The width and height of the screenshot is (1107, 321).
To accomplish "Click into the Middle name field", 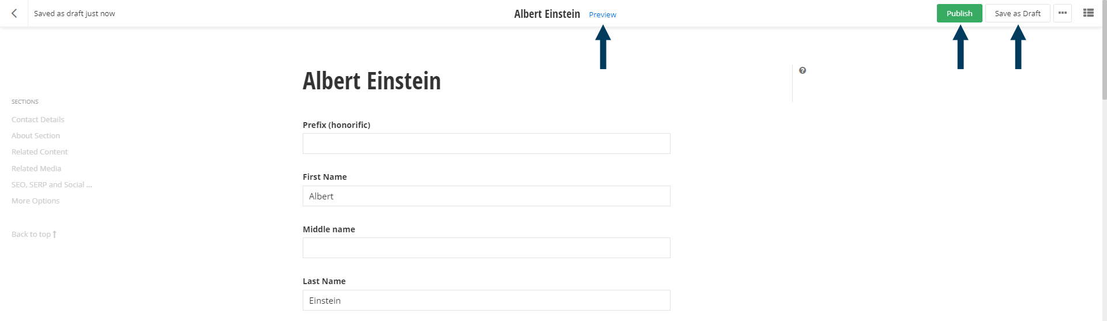I will [x=486, y=248].
